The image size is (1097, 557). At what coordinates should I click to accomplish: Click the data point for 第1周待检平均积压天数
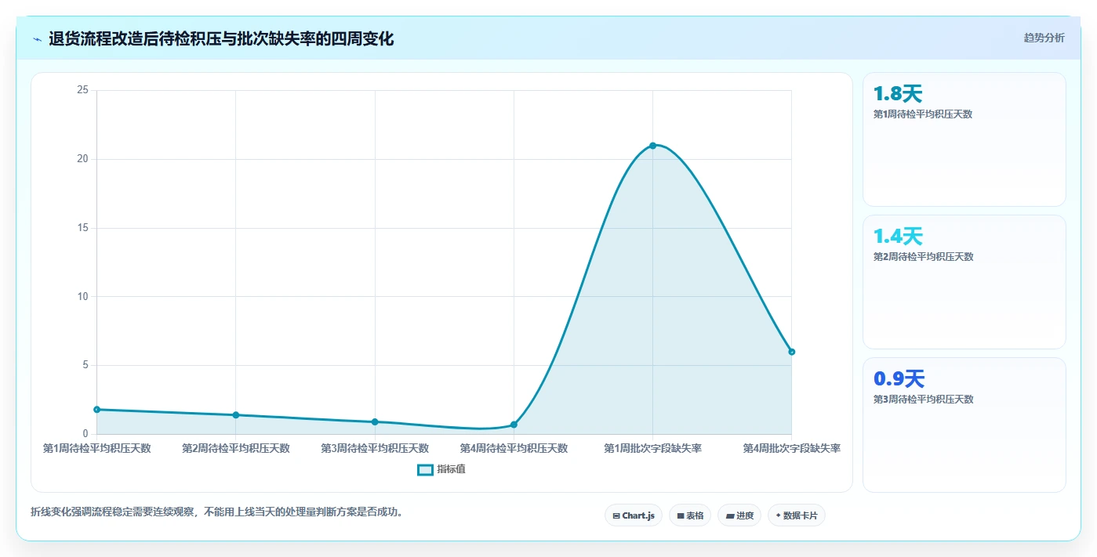96,410
